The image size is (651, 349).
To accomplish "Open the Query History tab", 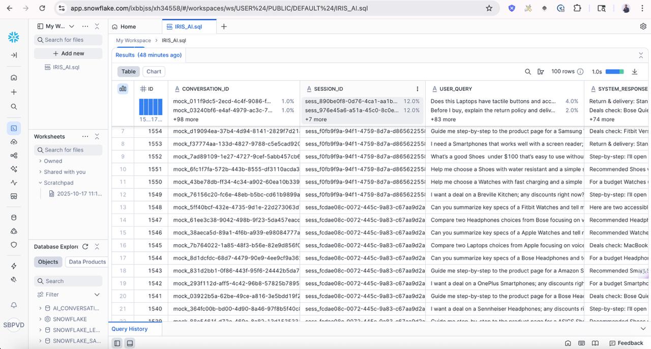I will (130, 329).
